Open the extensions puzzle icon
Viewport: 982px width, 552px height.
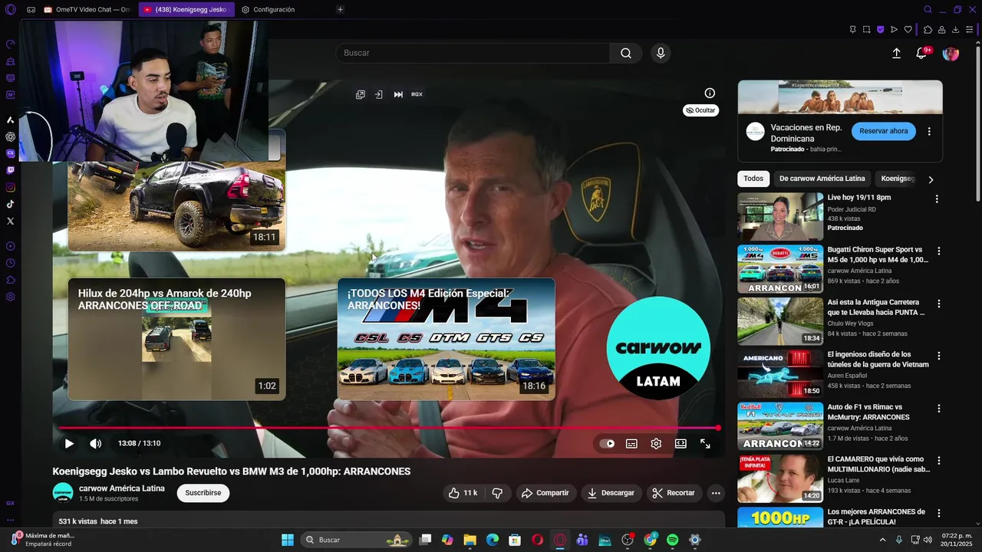(927, 29)
